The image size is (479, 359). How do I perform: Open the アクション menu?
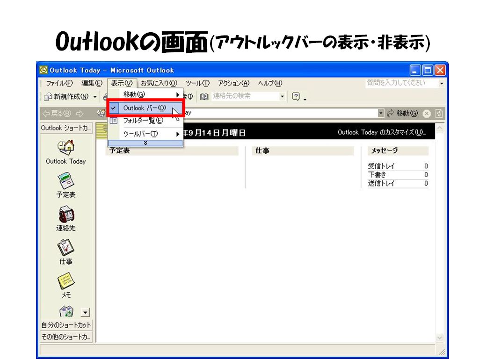pos(234,83)
